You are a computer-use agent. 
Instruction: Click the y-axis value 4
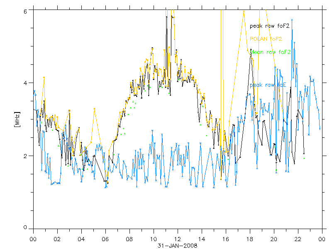point(25,83)
